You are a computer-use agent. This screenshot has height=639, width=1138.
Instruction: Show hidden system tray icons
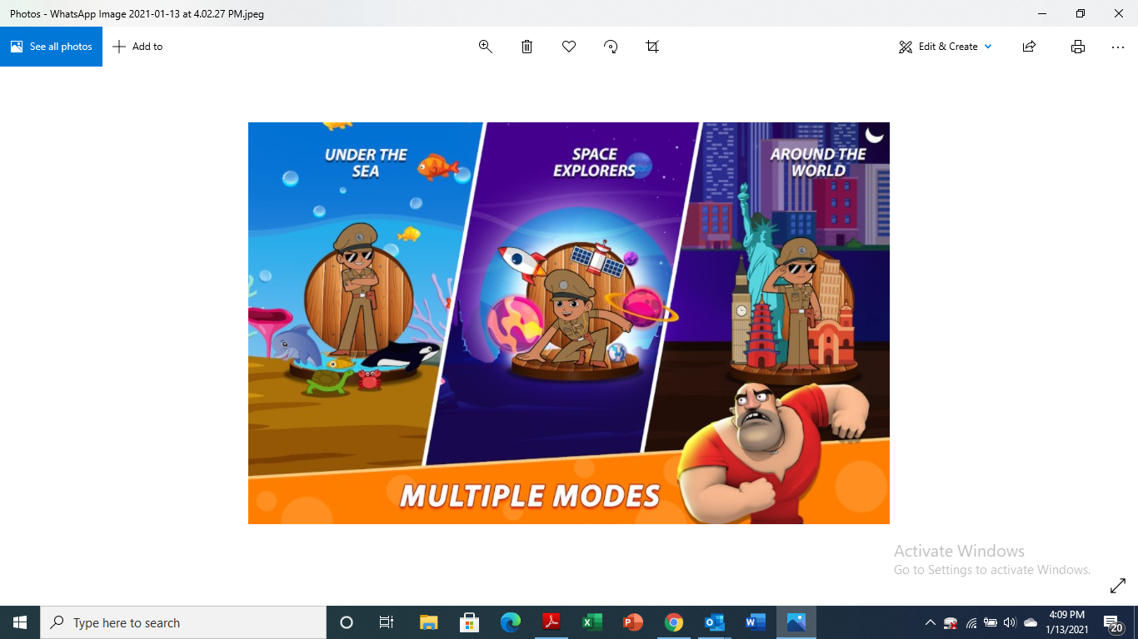click(931, 622)
